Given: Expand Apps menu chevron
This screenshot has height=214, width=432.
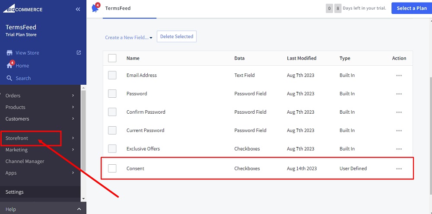Looking at the screenshot, I should pos(73,172).
